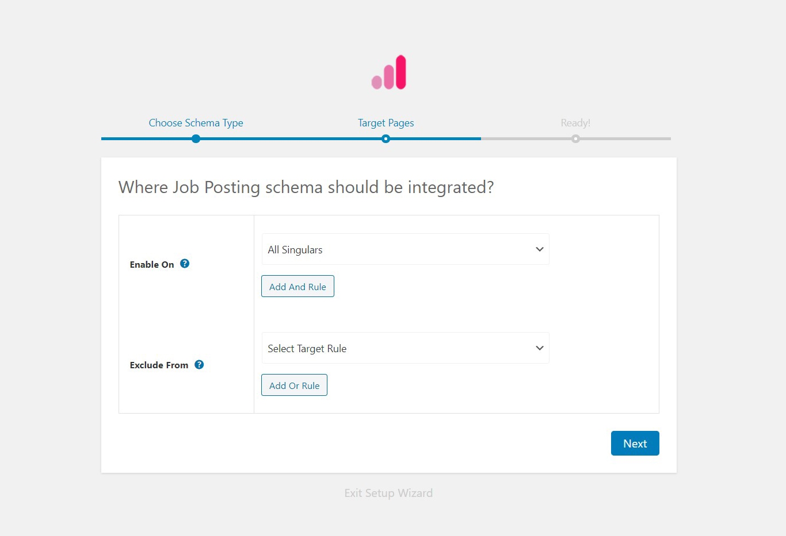Click the Add Or Rule button

294,385
